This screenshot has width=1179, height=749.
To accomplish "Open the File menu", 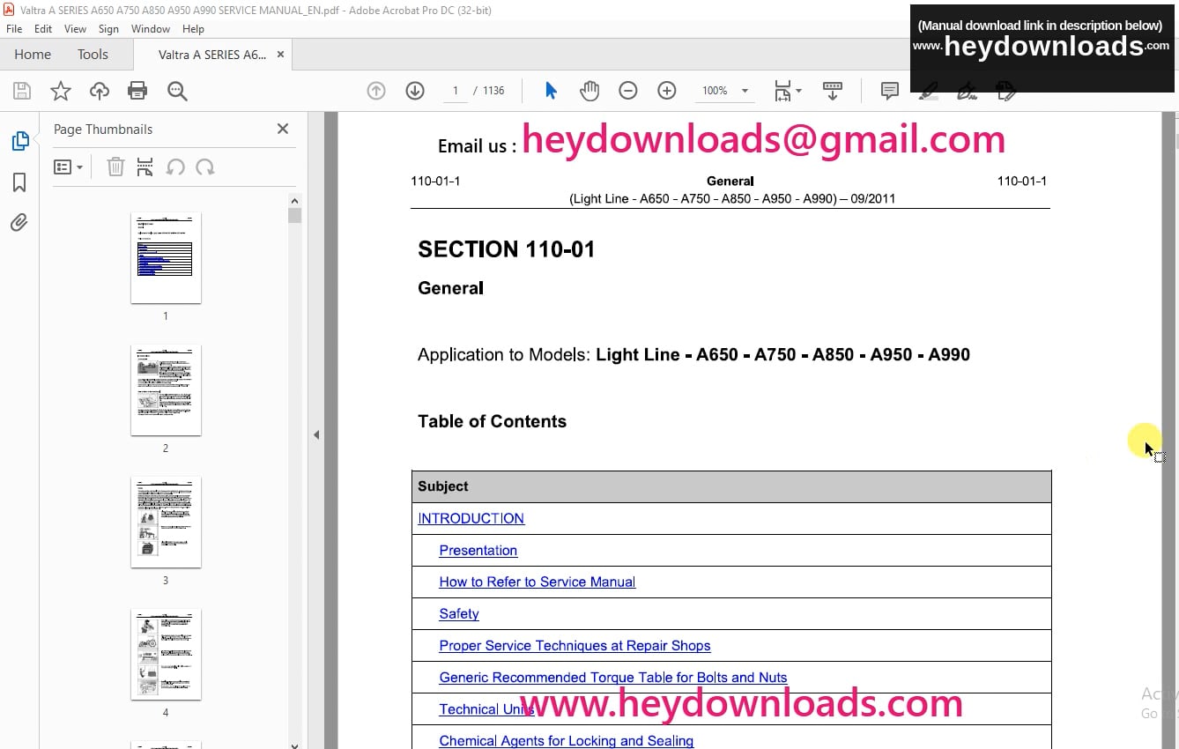I will (x=14, y=29).
